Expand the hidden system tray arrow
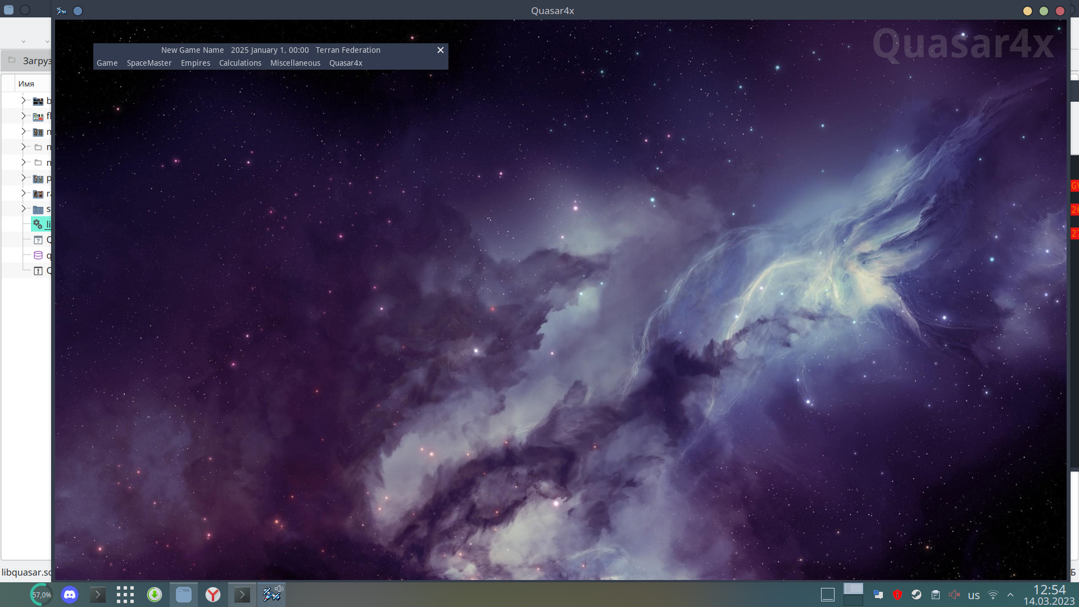The image size is (1079, 607). point(1010,595)
